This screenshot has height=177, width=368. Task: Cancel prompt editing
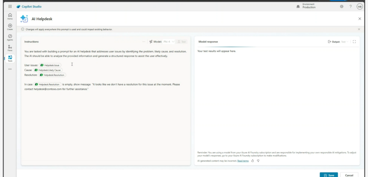click(349, 175)
